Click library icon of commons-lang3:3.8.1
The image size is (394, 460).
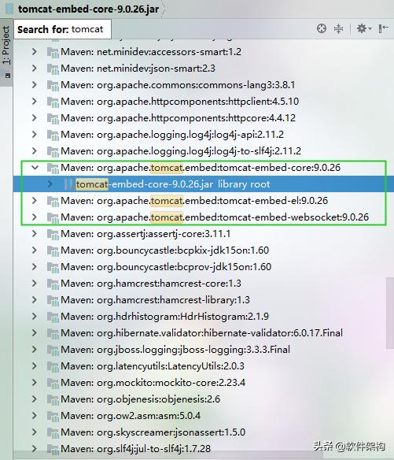pos(53,85)
